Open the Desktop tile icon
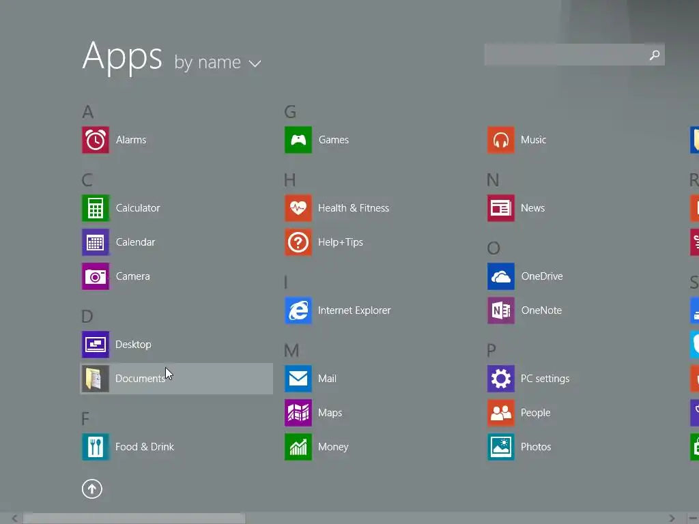This screenshot has height=524, width=699. coord(96,345)
